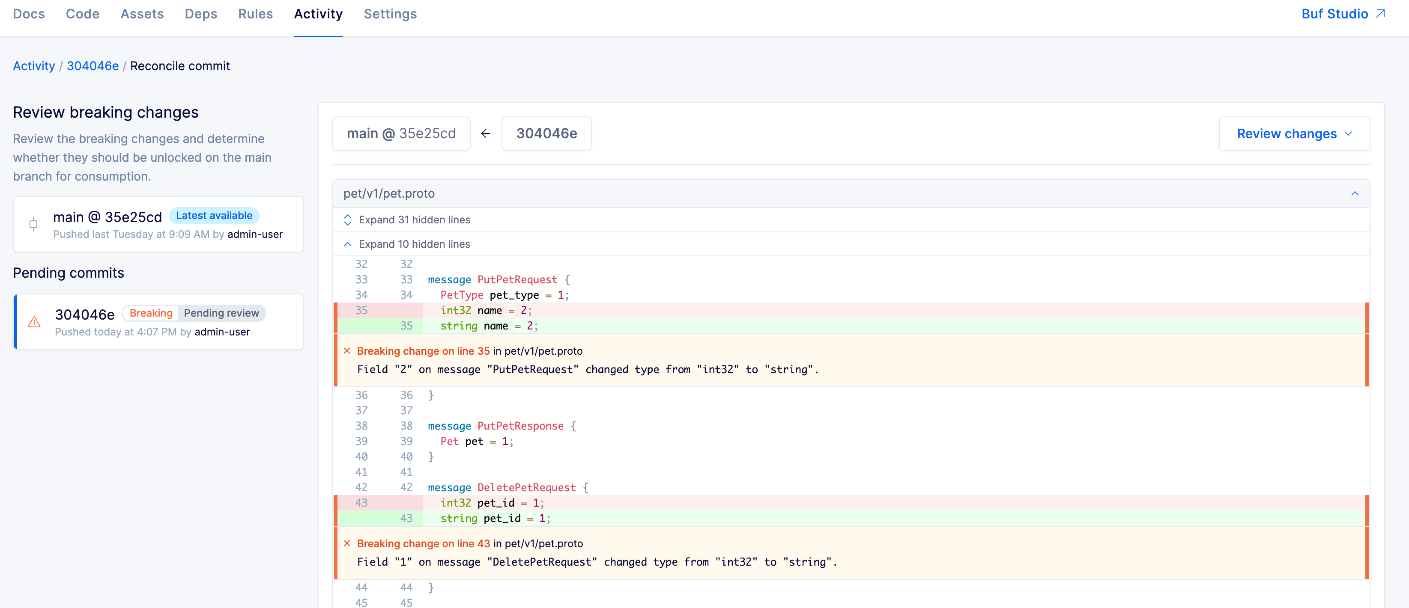Click 'Breaking change on line 35' text
Screen dimensions: 1409x608
click(x=424, y=351)
